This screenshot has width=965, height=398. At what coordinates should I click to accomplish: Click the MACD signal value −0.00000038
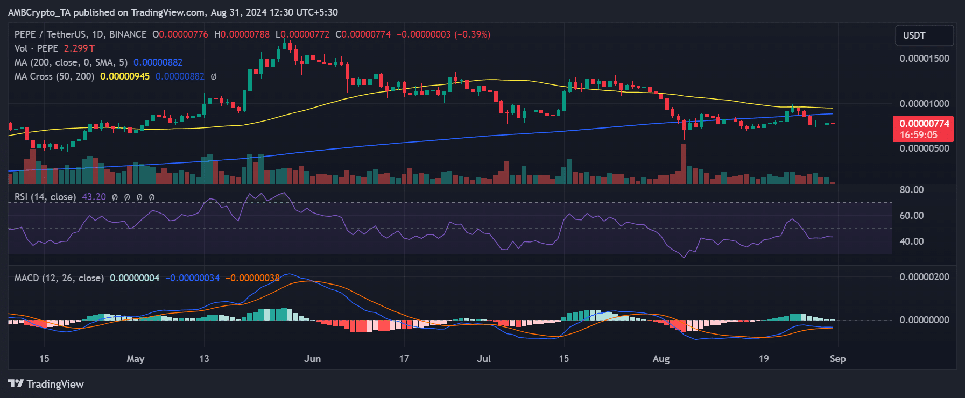(x=252, y=278)
